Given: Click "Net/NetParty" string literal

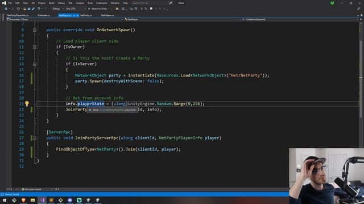Looking at the screenshot, I should pyautogui.click(x=246, y=75).
